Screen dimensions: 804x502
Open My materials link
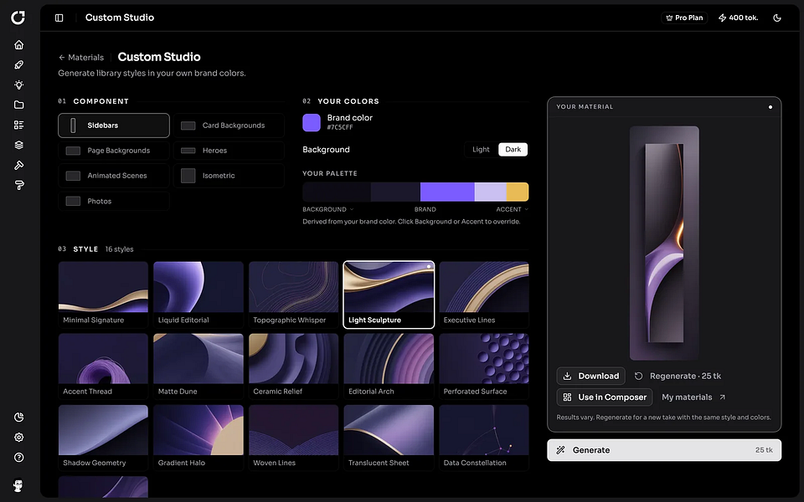[x=693, y=397]
